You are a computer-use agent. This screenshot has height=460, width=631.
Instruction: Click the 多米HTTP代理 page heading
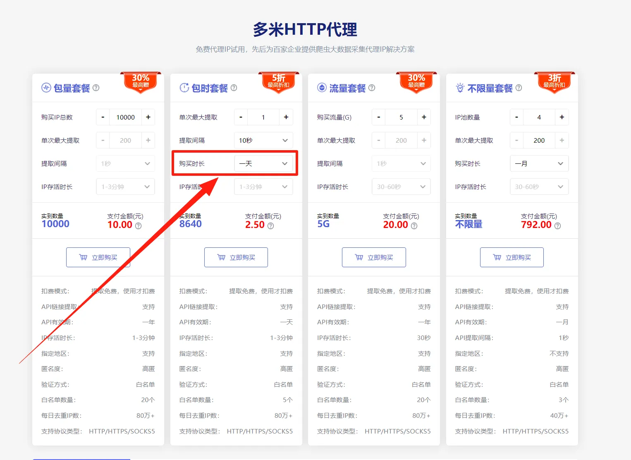pos(305,30)
